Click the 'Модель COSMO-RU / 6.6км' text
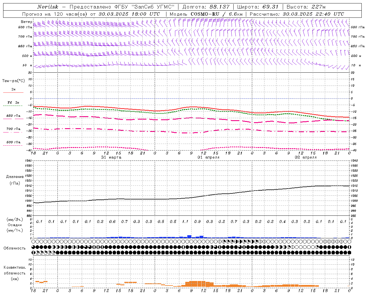The image size is (366, 293). click(x=206, y=14)
